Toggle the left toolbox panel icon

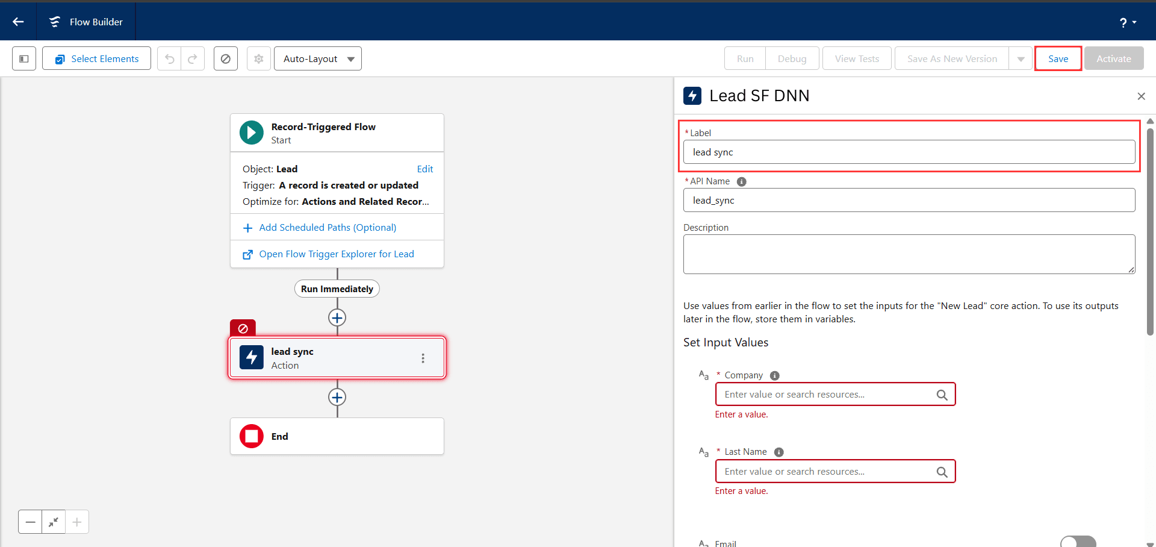[x=24, y=58]
